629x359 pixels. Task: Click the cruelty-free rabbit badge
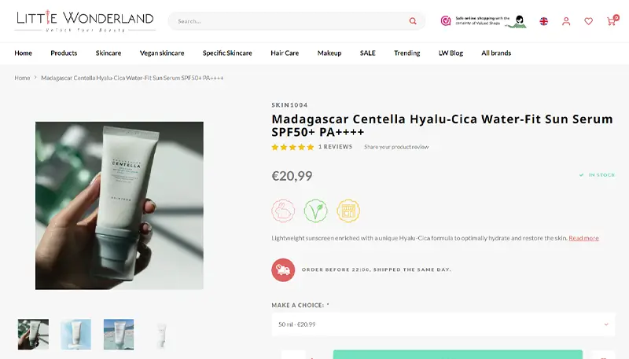point(283,211)
